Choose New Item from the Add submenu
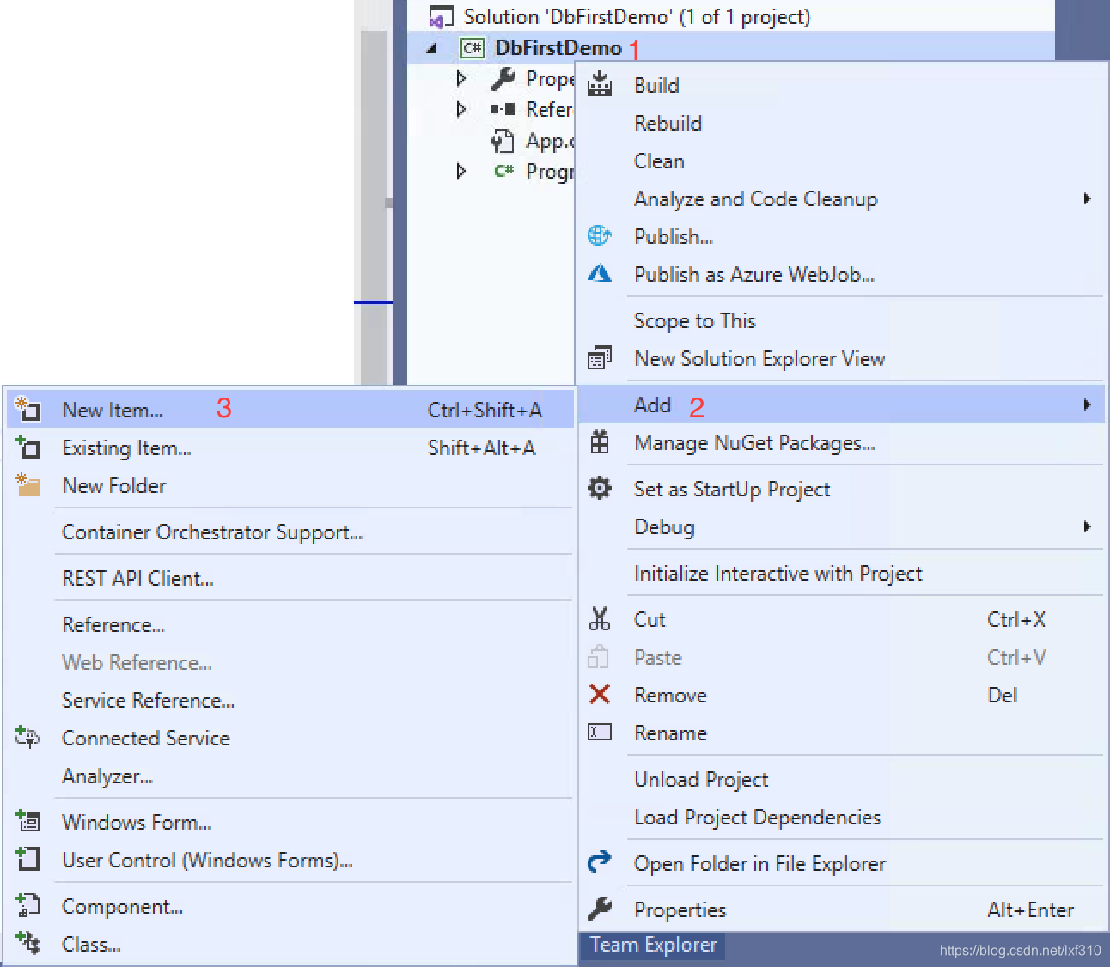 pyautogui.click(x=112, y=410)
